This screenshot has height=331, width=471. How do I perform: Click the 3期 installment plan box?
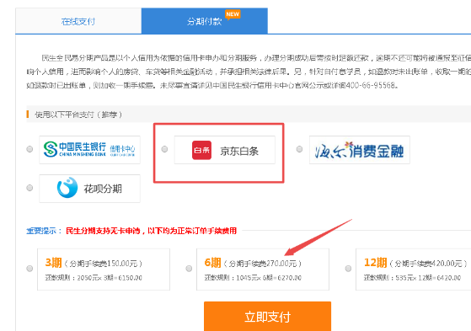pyautogui.click(x=104, y=270)
